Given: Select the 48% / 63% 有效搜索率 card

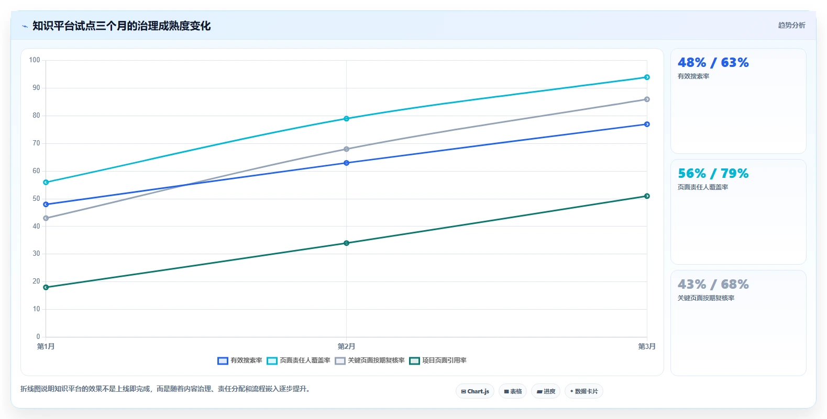Looking at the screenshot, I should point(738,101).
